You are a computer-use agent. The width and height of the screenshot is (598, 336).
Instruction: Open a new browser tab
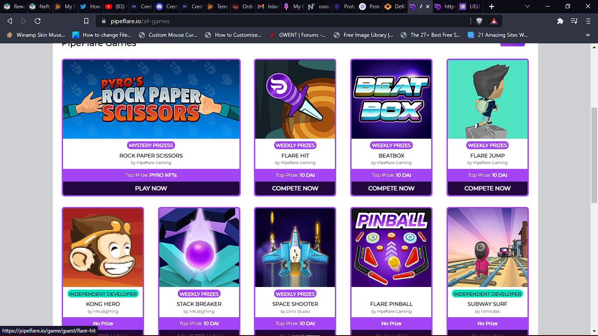pos(492,7)
